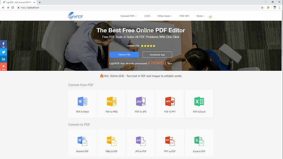
Task: Expand the Convert PDF dropdown
Action: (128, 16)
